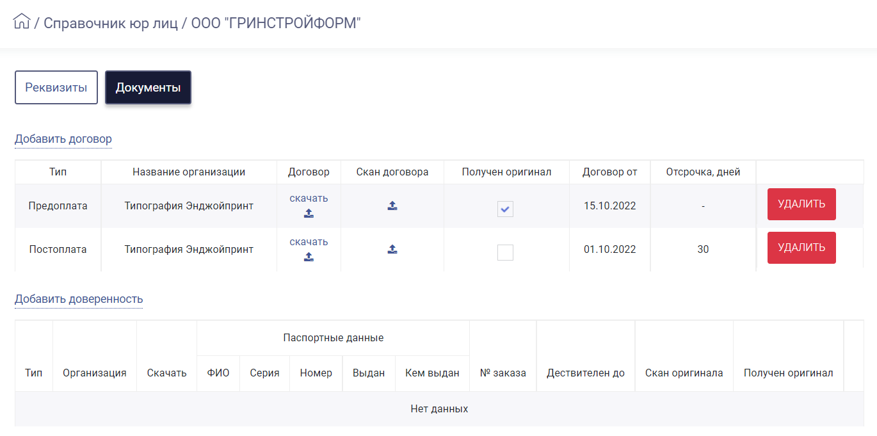Download the Постоплата contract via скачать
Image resolution: width=877 pixels, height=436 pixels.
pyautogui.click(x=309, y=242)
